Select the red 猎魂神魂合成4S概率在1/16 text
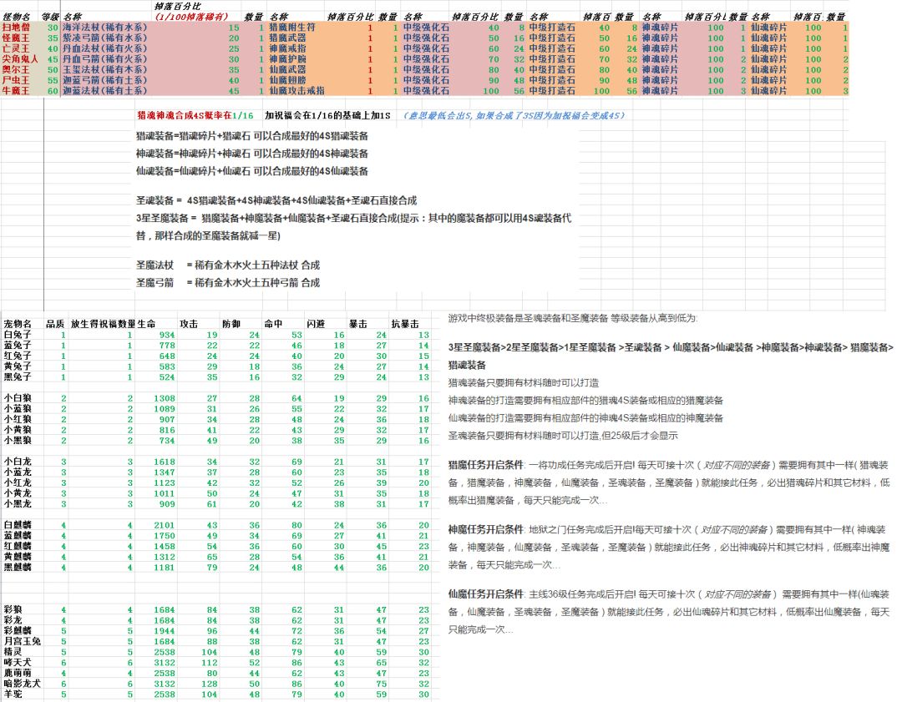 [195, 115]
